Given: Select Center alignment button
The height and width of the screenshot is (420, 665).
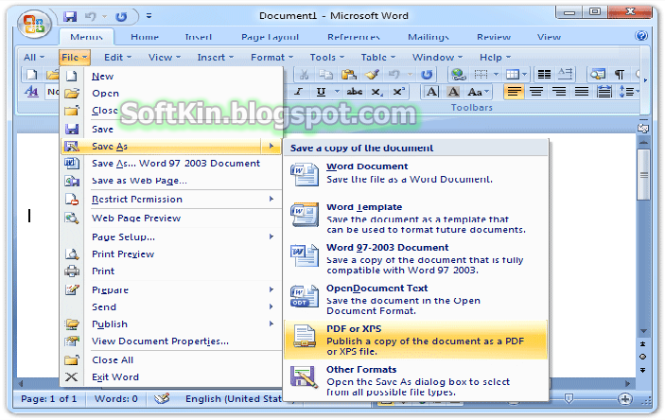Looking at the screenshot, I should click(536, 92).
